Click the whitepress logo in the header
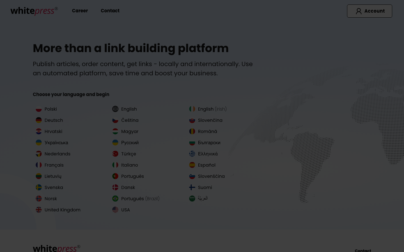 point(34,11)
